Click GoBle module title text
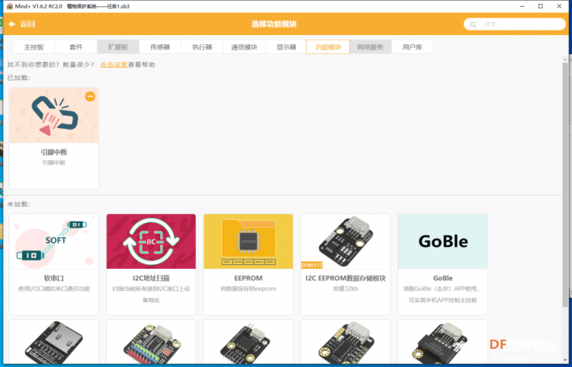The height and width of the screenshot is (367, 572). coord(443,278)
